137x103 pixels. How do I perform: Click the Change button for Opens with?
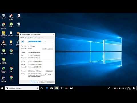pyautogui.click(x=48, y=49)
